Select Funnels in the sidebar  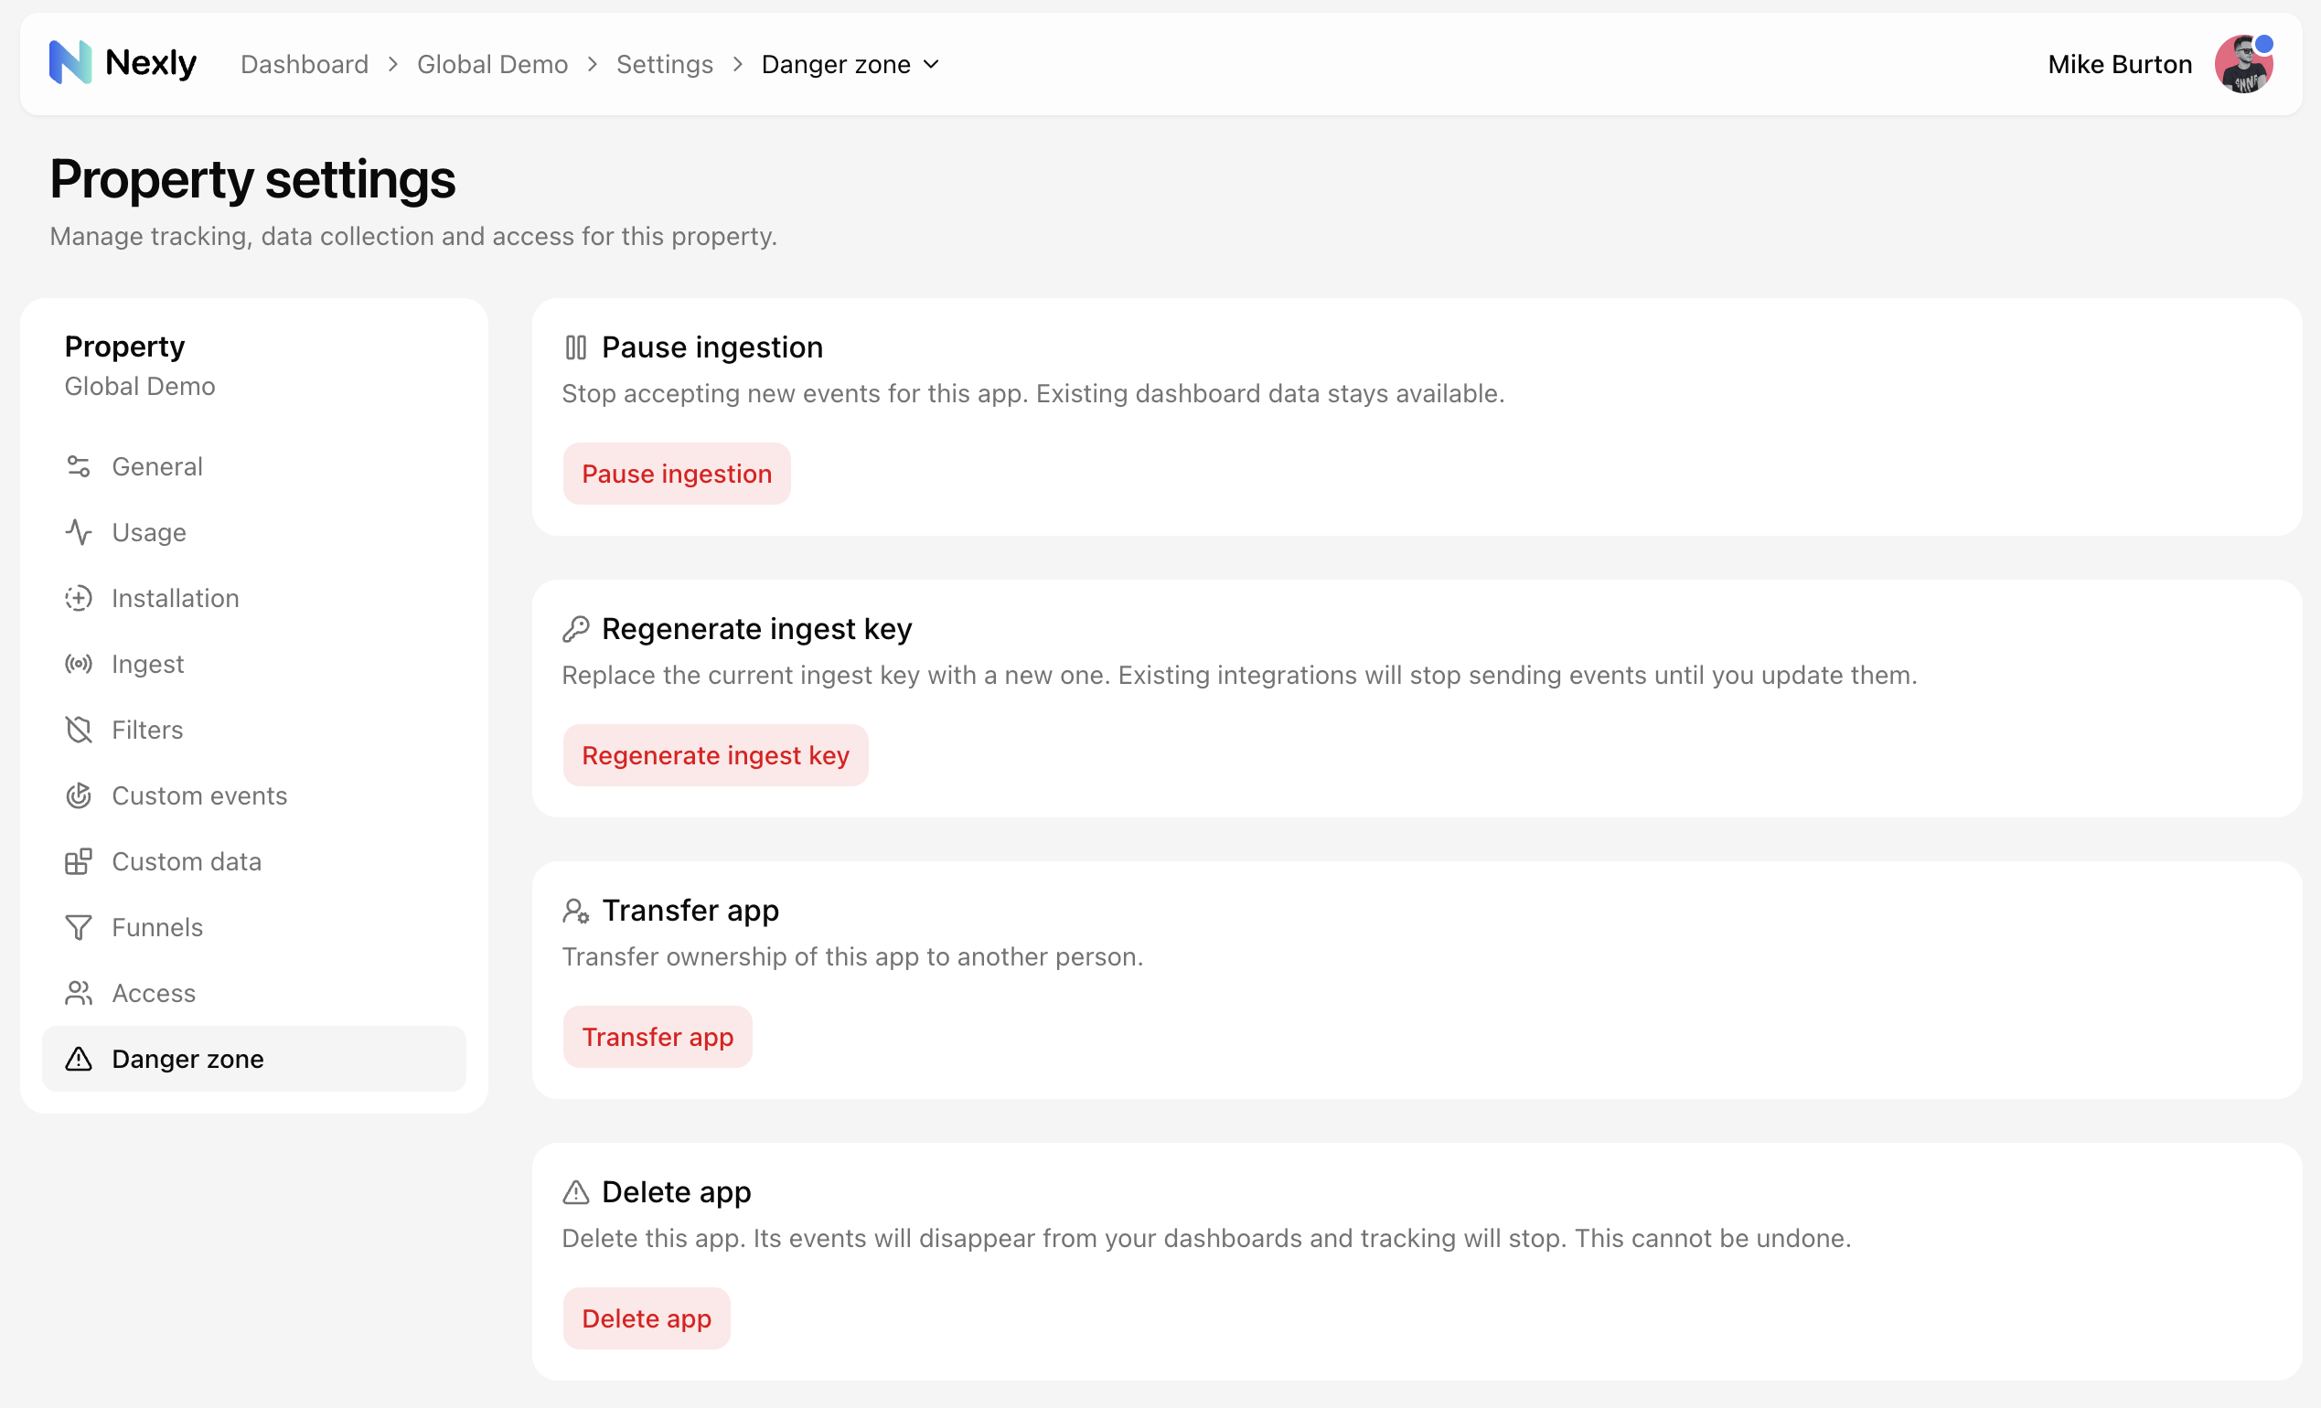254,928
